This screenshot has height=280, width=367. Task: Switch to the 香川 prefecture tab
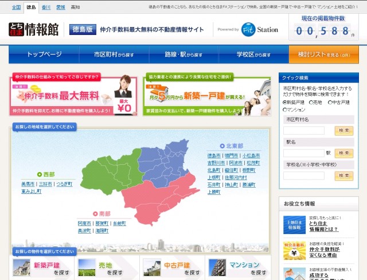point(46,7)
